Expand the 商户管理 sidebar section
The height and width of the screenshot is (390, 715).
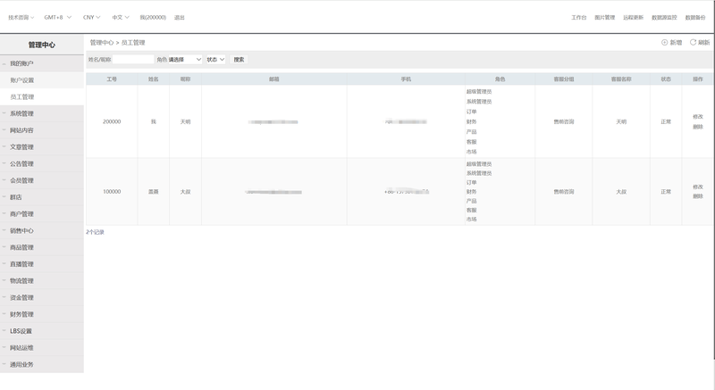42,214
